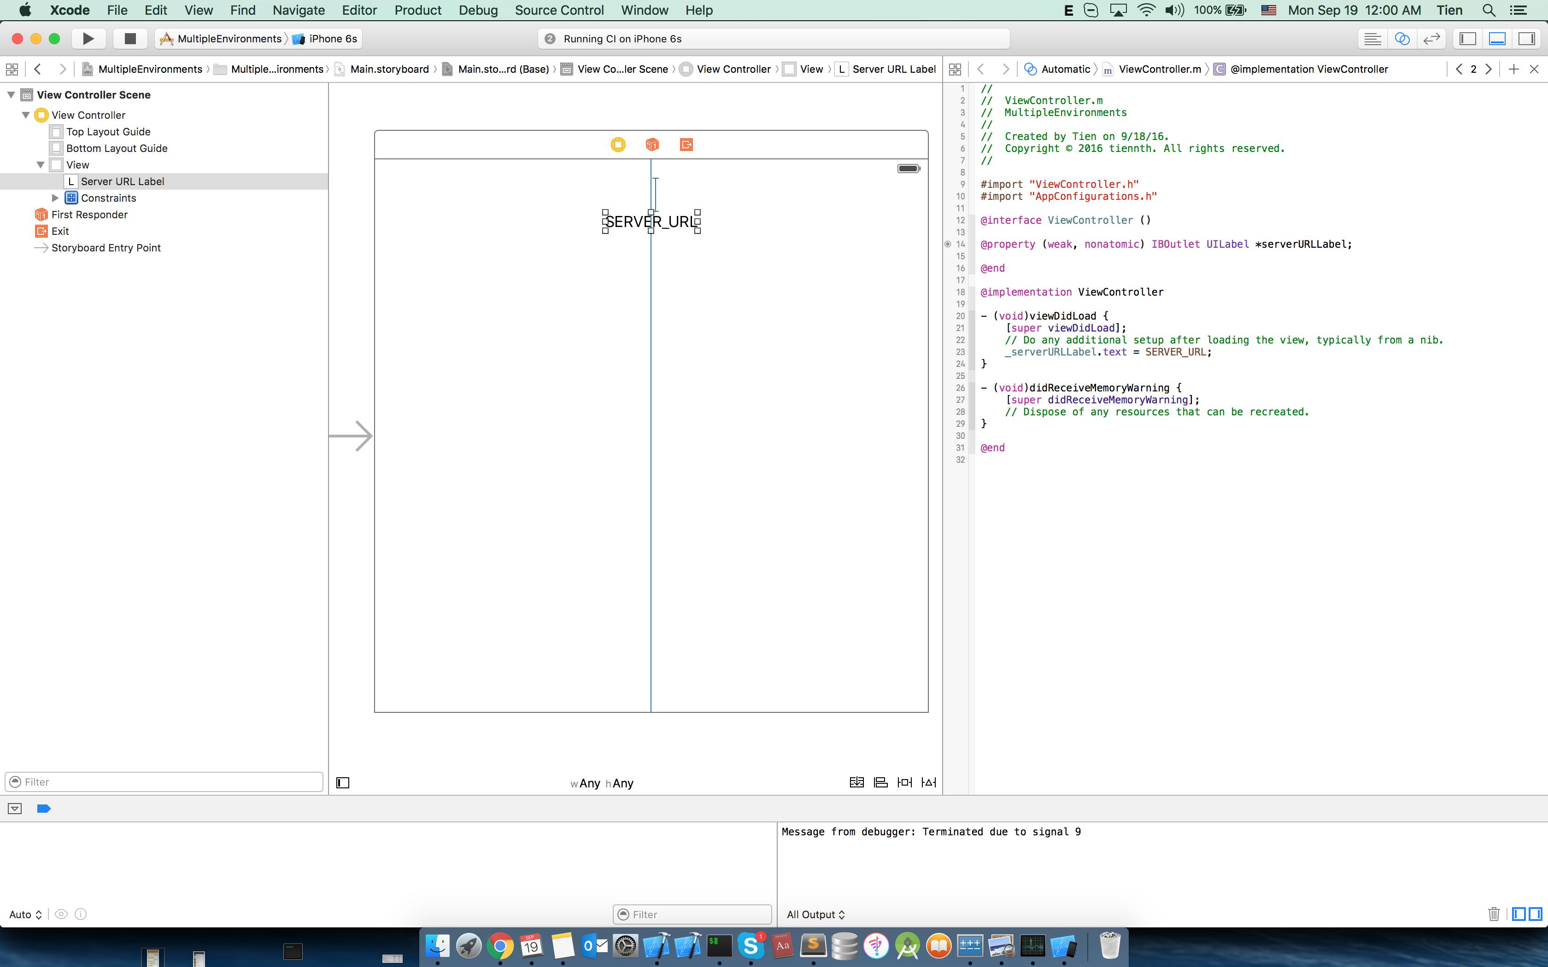The width and height of the screenshot is (1548, 967).
Task: Open the Pin constraints button
Action: coord(904,782)
